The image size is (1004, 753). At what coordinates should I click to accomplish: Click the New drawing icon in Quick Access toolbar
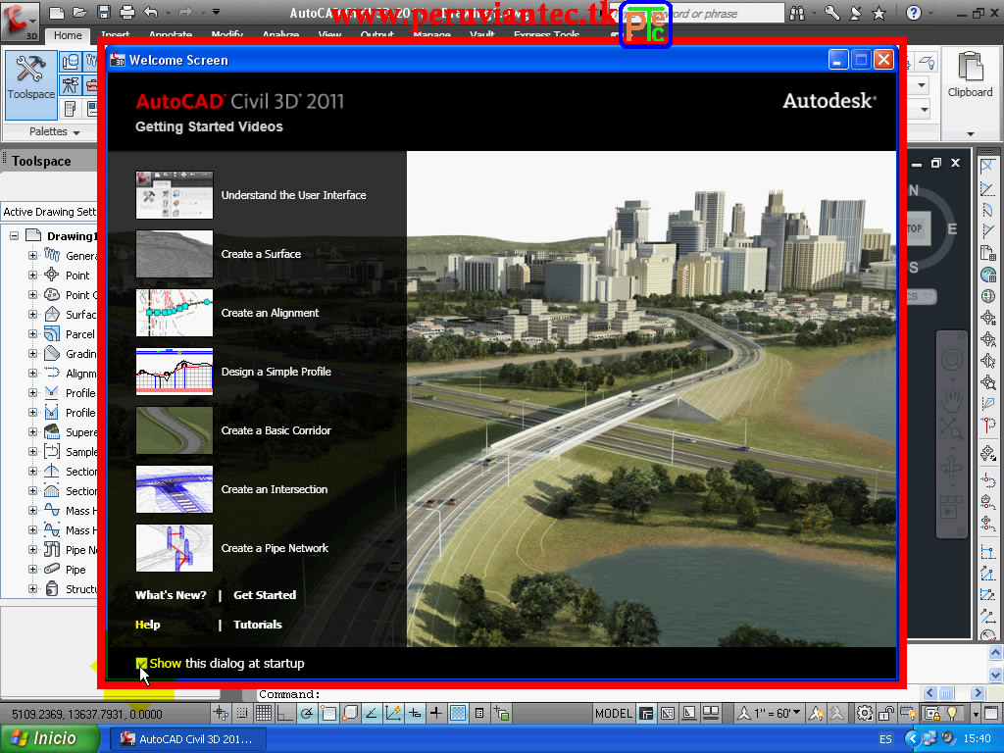56,12
